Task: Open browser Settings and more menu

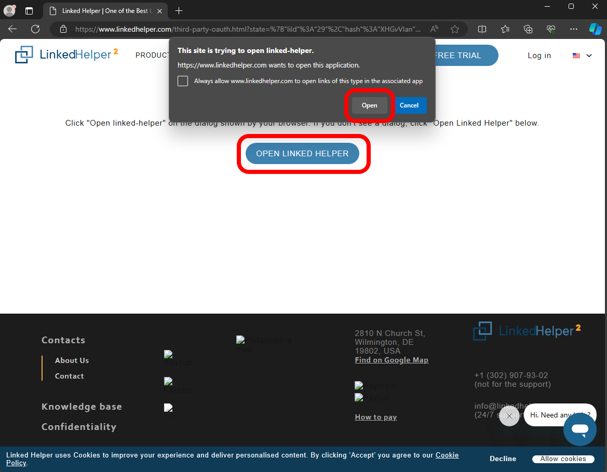Action: click(x=574, y=29)
